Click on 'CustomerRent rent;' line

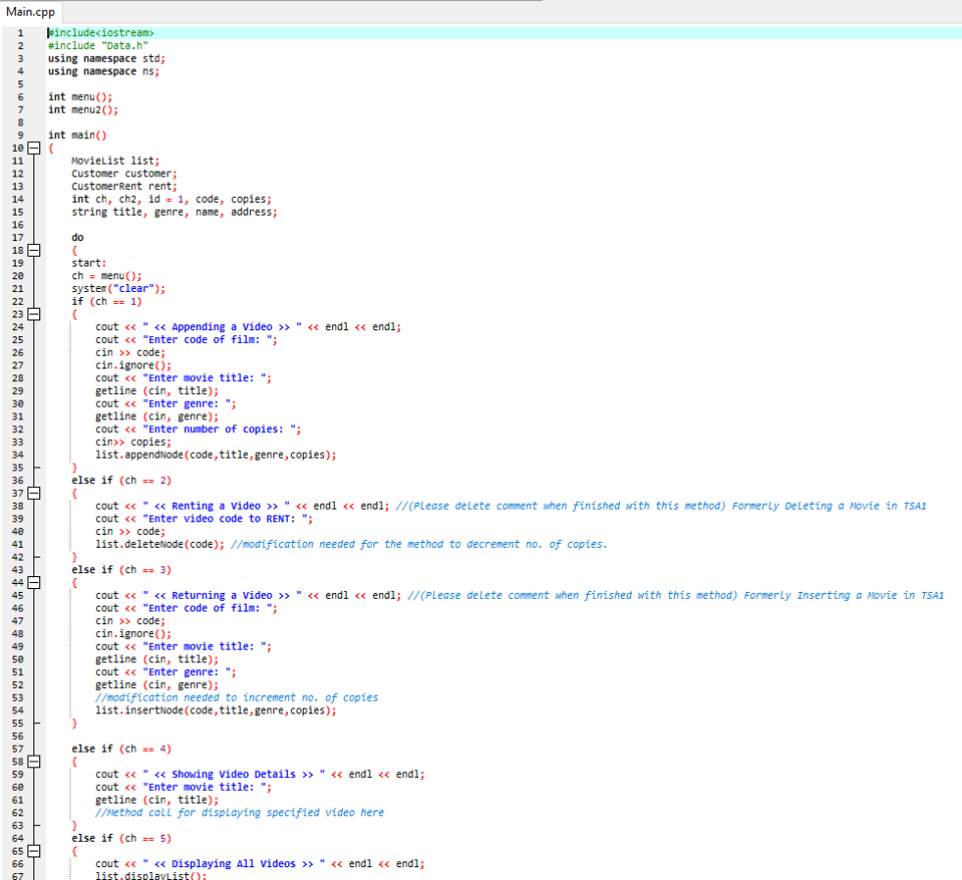[x=124, y=186]
